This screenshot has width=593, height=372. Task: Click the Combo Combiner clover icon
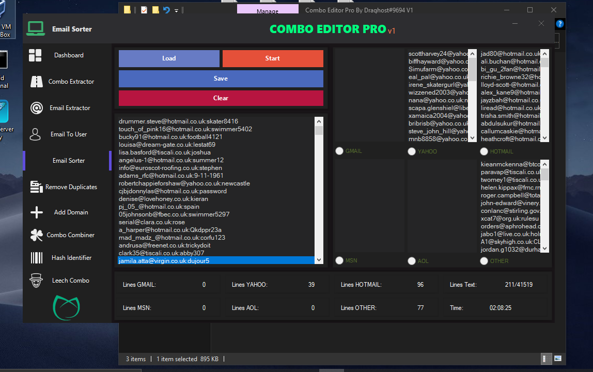pos(36,235)
